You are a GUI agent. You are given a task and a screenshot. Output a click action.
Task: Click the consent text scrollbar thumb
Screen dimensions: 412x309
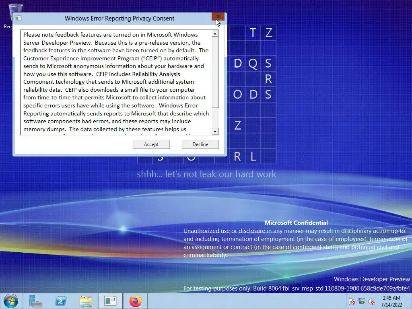215,72
